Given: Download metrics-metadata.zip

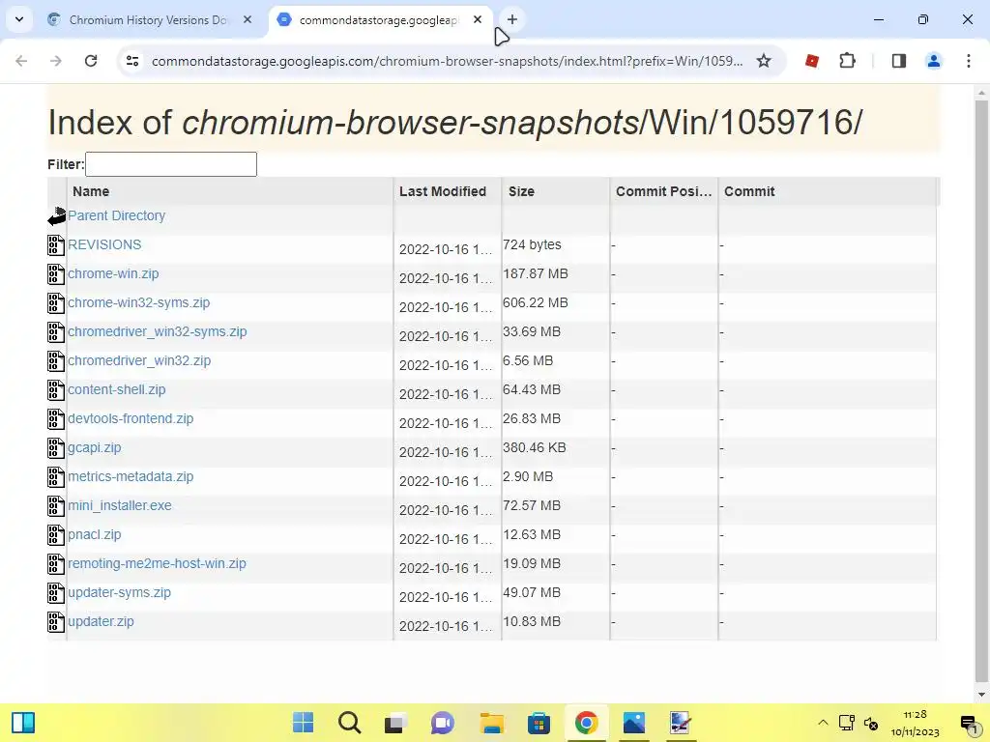Looking at the screenshot, I should (x=131, y=477).
